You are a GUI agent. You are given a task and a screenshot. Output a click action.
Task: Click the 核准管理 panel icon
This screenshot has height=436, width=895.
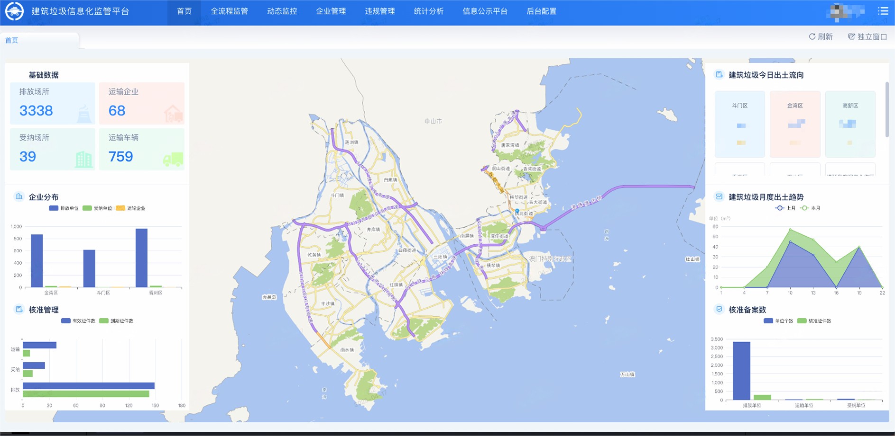click(18, 309)
